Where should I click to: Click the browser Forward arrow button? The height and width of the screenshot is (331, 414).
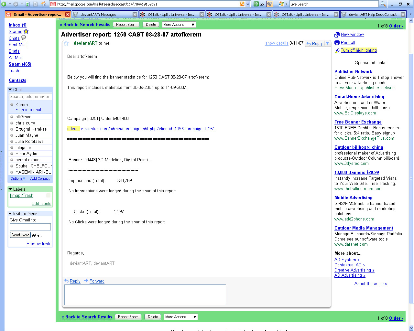tap(16, 4)
